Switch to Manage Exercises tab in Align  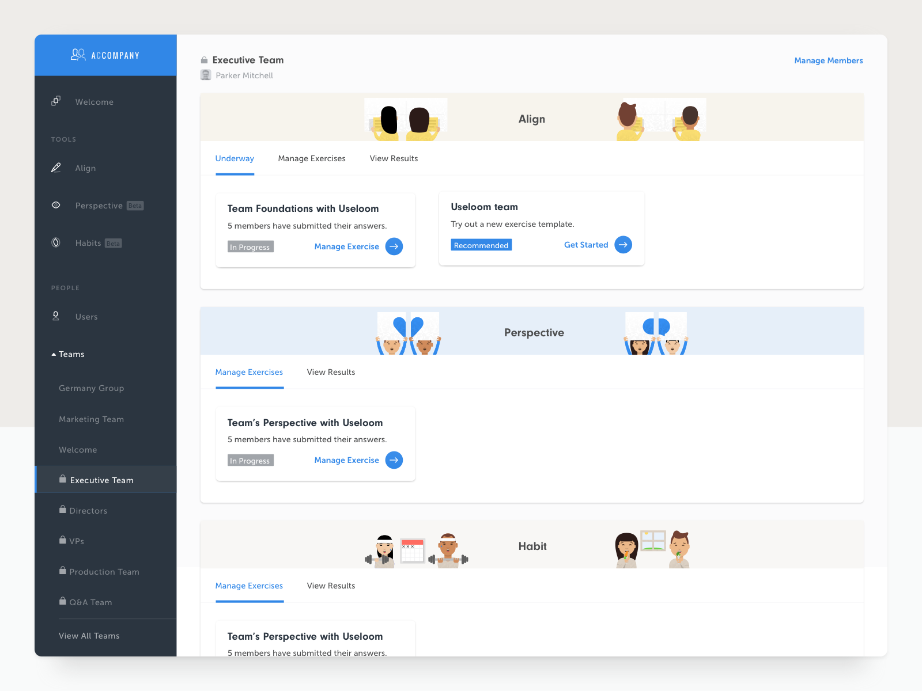coord(312,158)
